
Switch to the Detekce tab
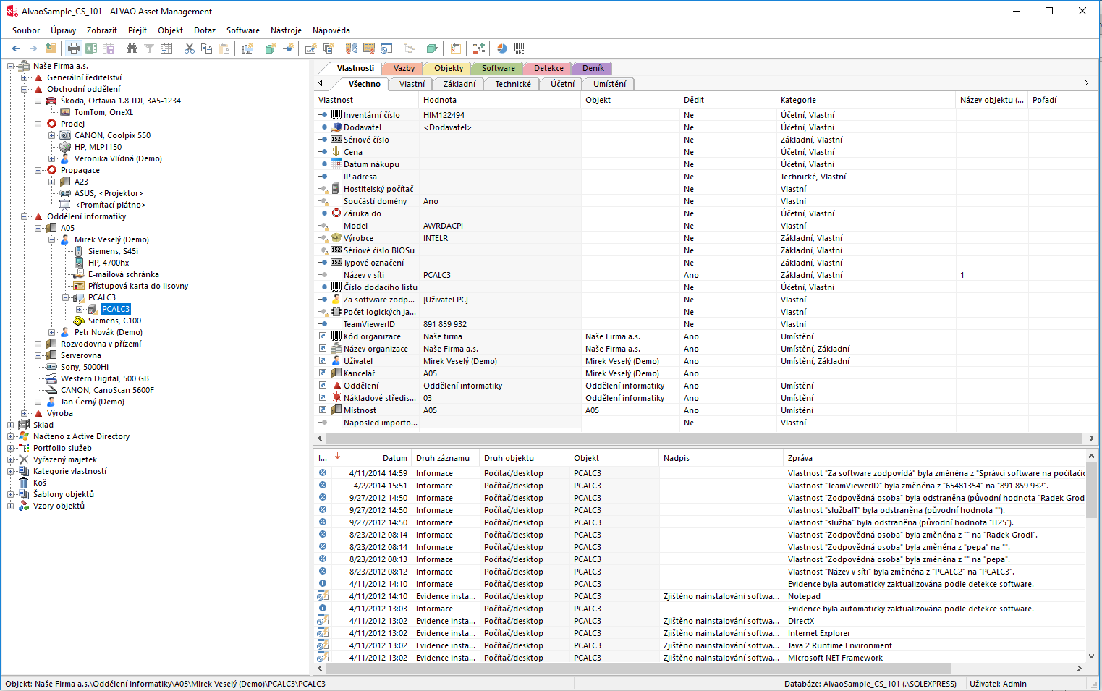tap(548, 68)
